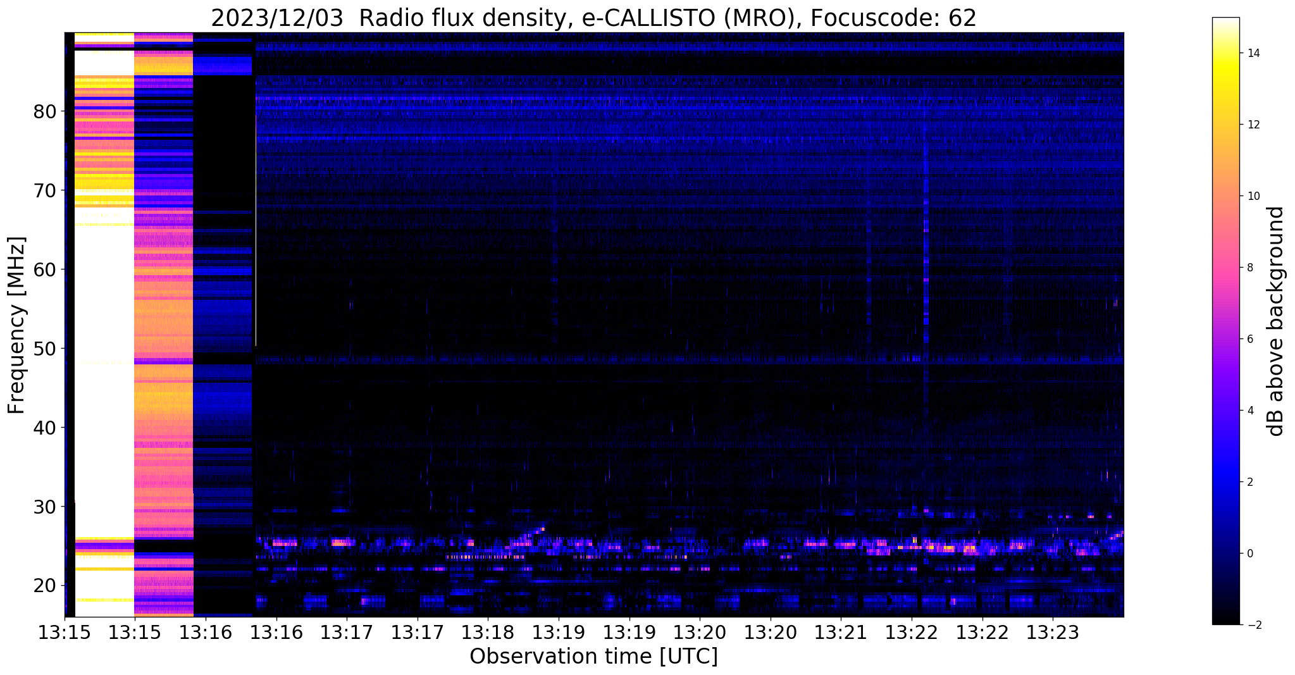Click the 13:18 time tick label
The height and width of the screenshot is (675, 1295).
coord(488,632)
